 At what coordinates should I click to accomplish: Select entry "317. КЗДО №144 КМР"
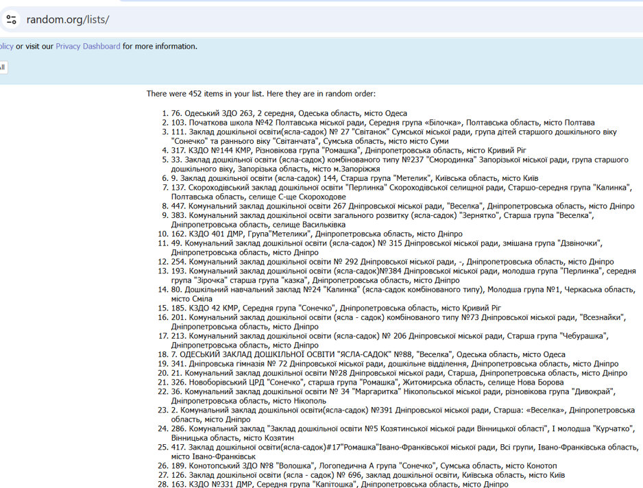point(348,151)
